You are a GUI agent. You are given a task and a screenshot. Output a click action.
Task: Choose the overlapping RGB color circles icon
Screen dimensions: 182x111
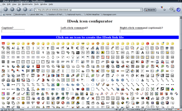(x=172, y=89)
